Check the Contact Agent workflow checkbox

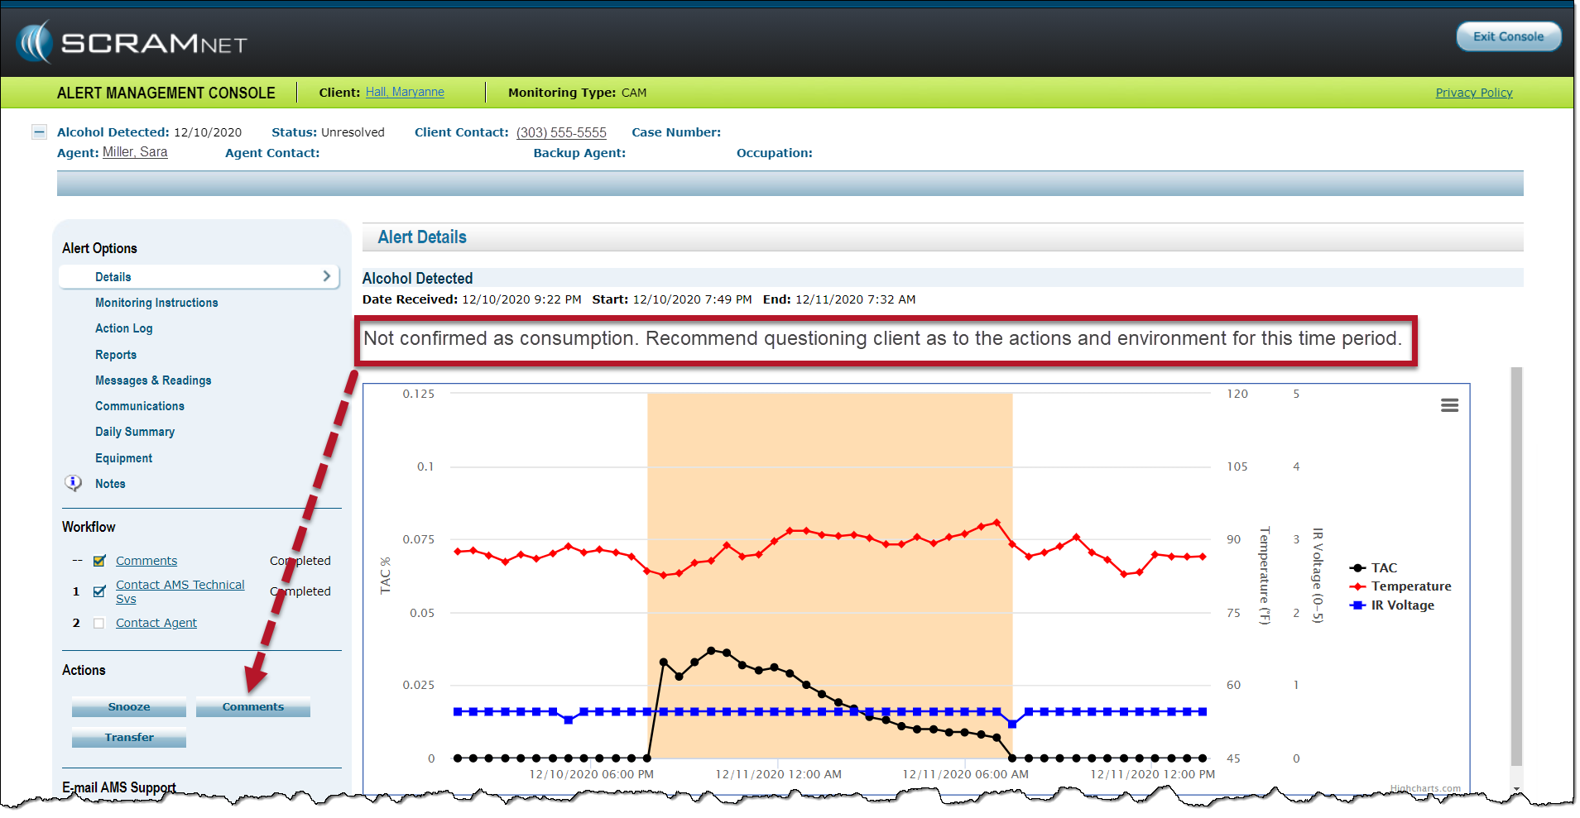pos(99,624)
